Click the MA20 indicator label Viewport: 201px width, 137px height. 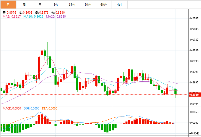(56, 16)
